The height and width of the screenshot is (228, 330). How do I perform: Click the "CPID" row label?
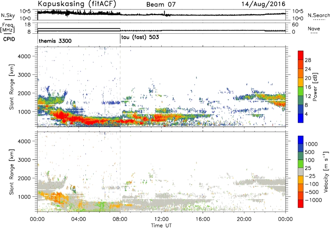[x=9, y=39]
